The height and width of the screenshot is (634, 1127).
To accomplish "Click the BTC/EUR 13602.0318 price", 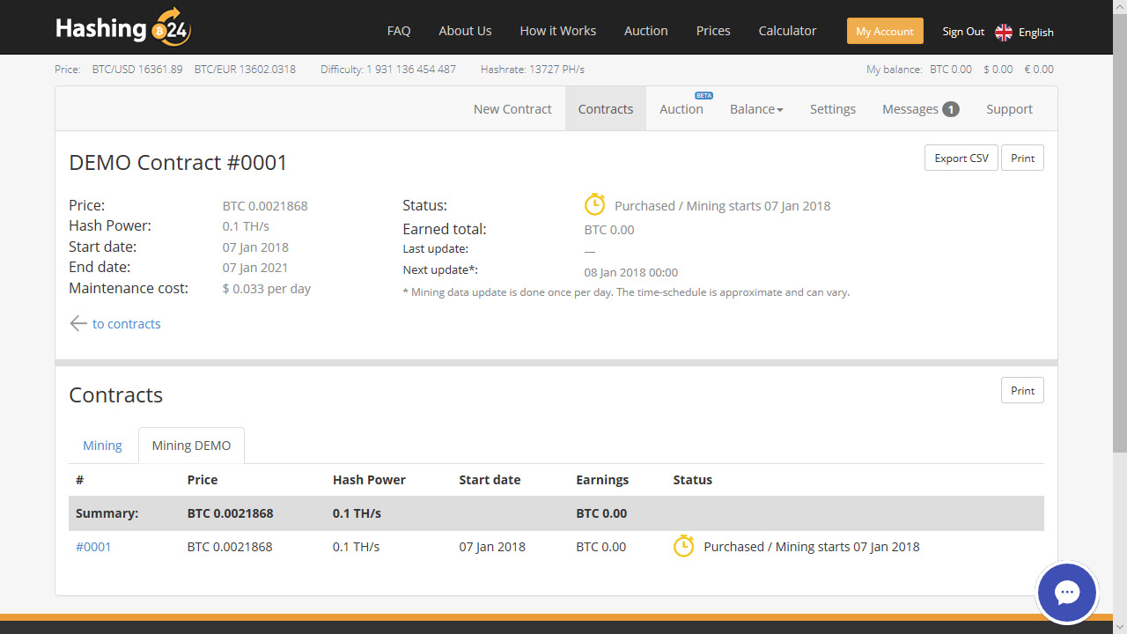I will pos(245,69).
